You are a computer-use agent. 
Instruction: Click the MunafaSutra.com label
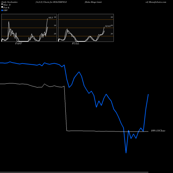tap(157, 2)
